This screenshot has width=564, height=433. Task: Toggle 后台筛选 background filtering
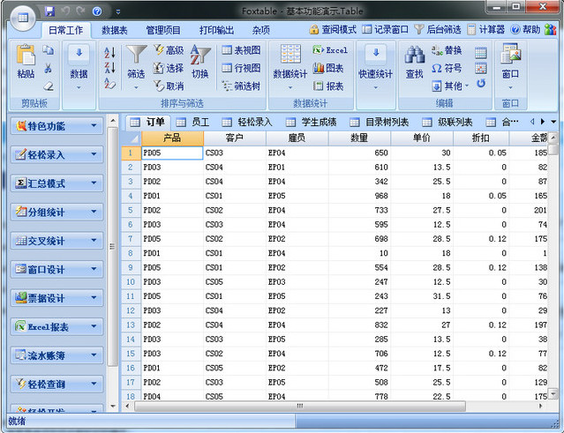(x=438, y=29)
